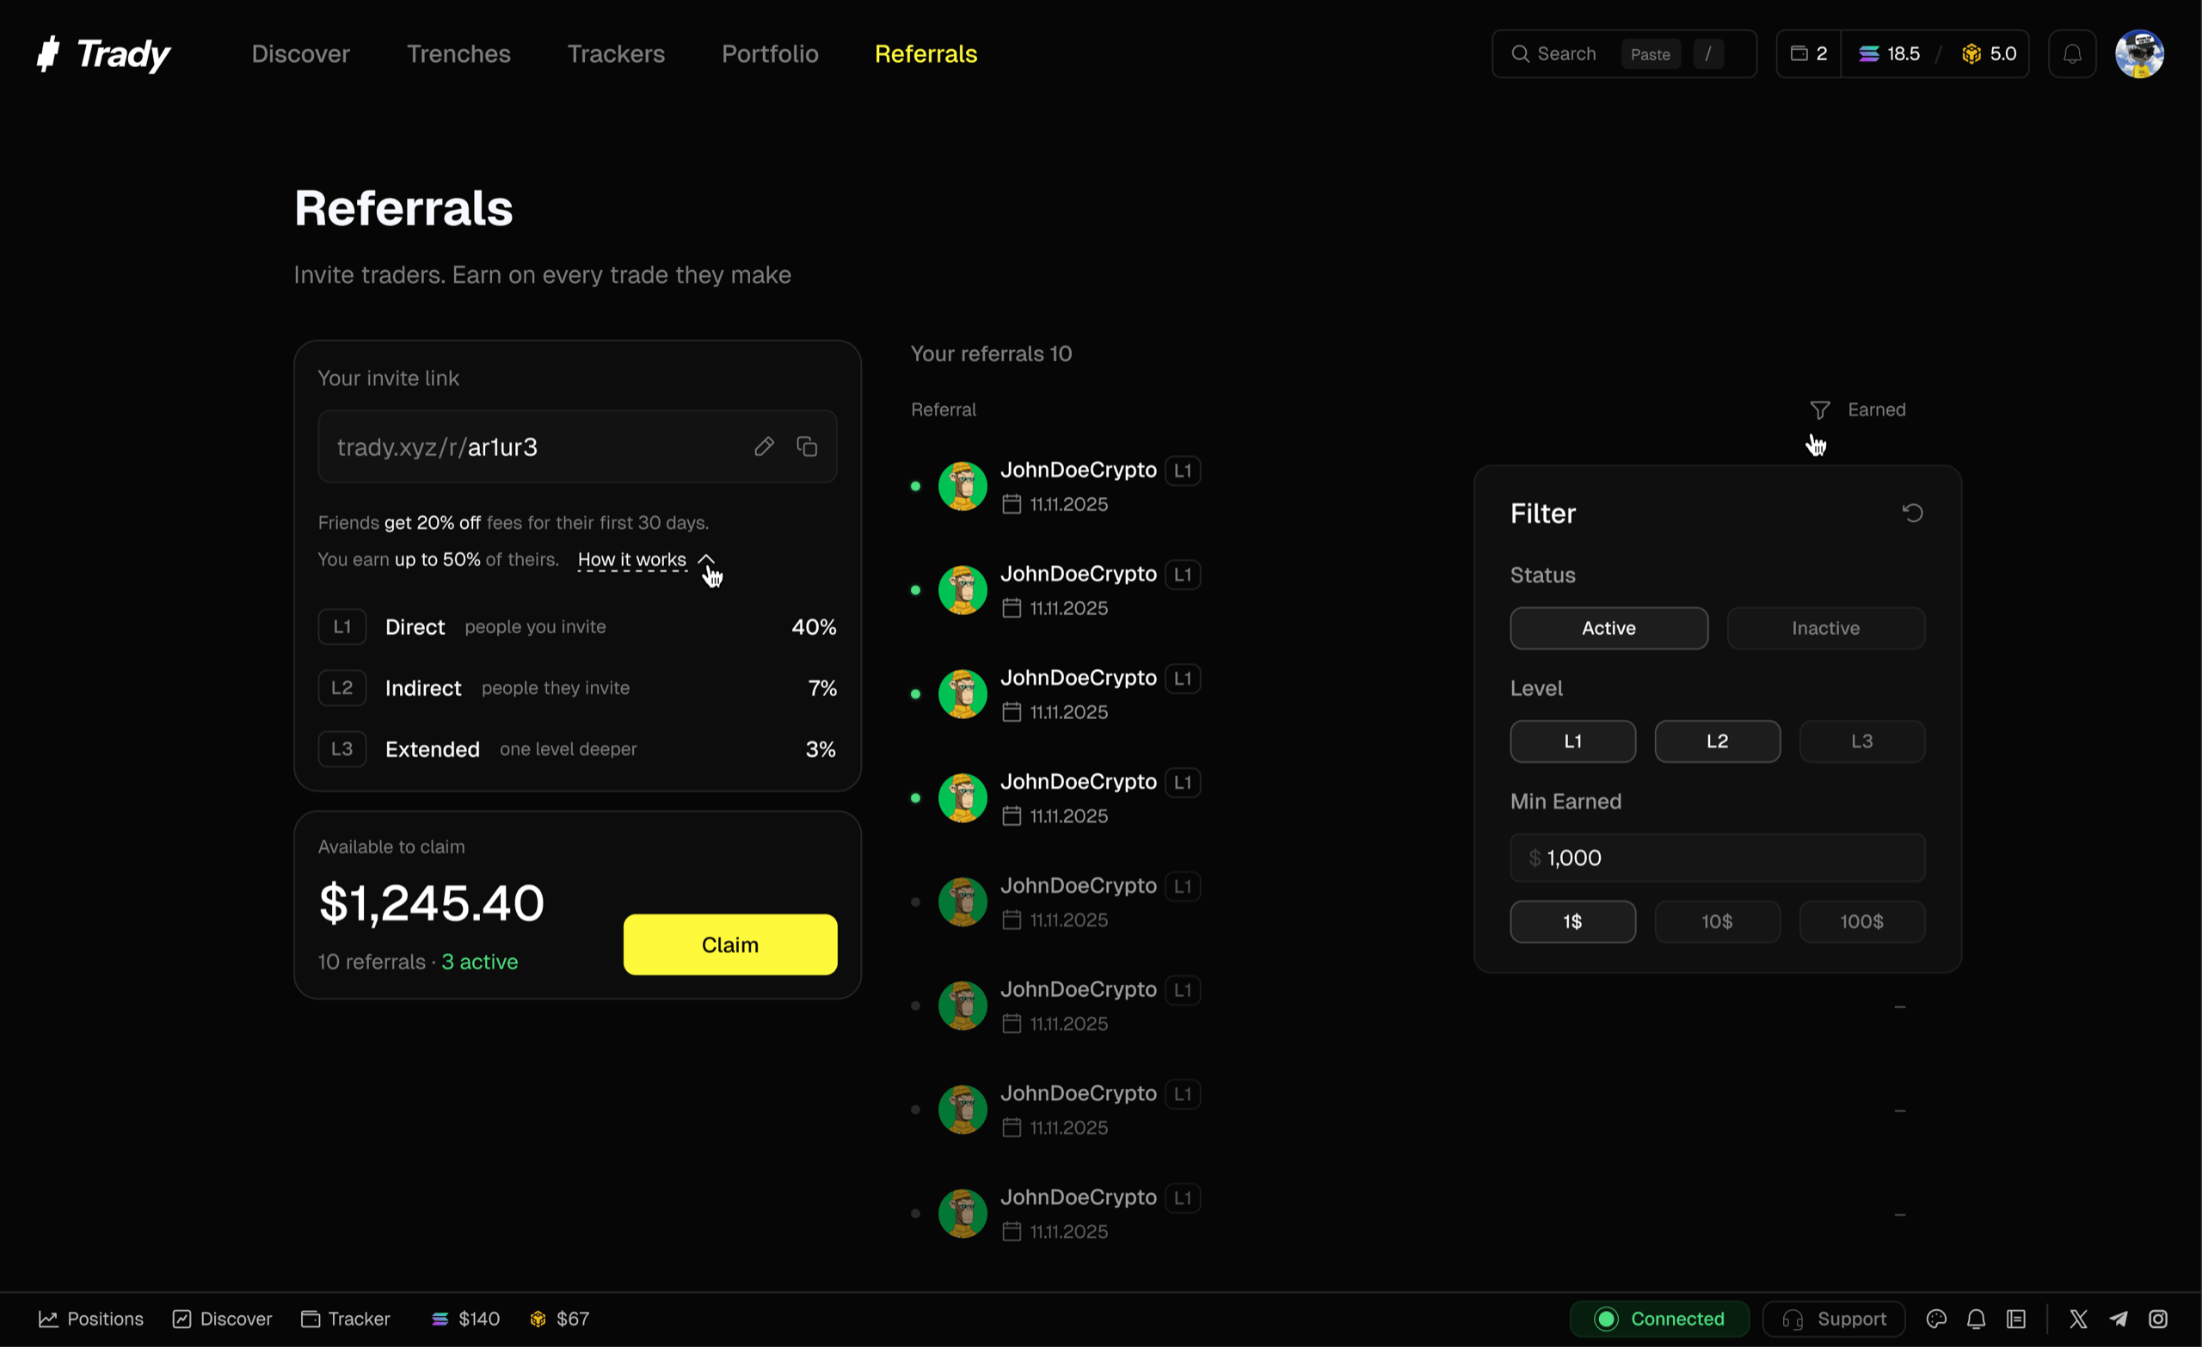Screen dimensions: 2202x1347
Task: Click the How it works chevron
Action: 706,558
